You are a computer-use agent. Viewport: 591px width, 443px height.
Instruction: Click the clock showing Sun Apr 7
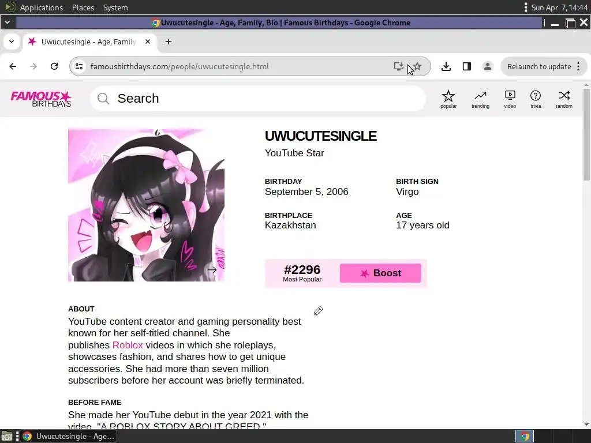click(559, 7)
